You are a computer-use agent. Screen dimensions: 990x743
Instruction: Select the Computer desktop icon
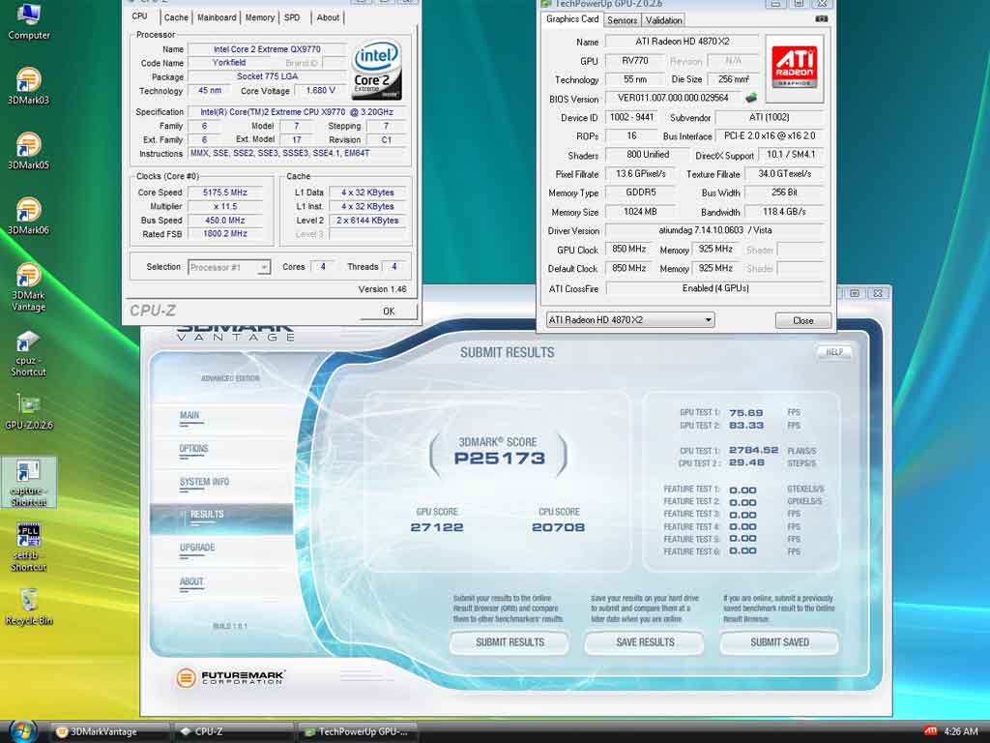28,22
